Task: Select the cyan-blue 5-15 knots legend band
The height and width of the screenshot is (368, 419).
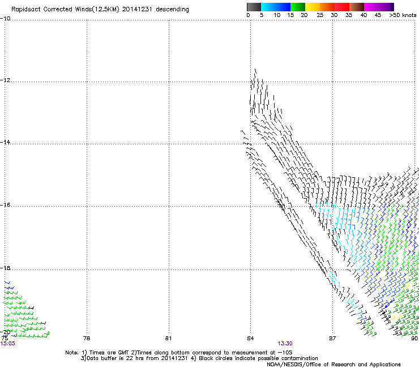Action: pos(276,7)
